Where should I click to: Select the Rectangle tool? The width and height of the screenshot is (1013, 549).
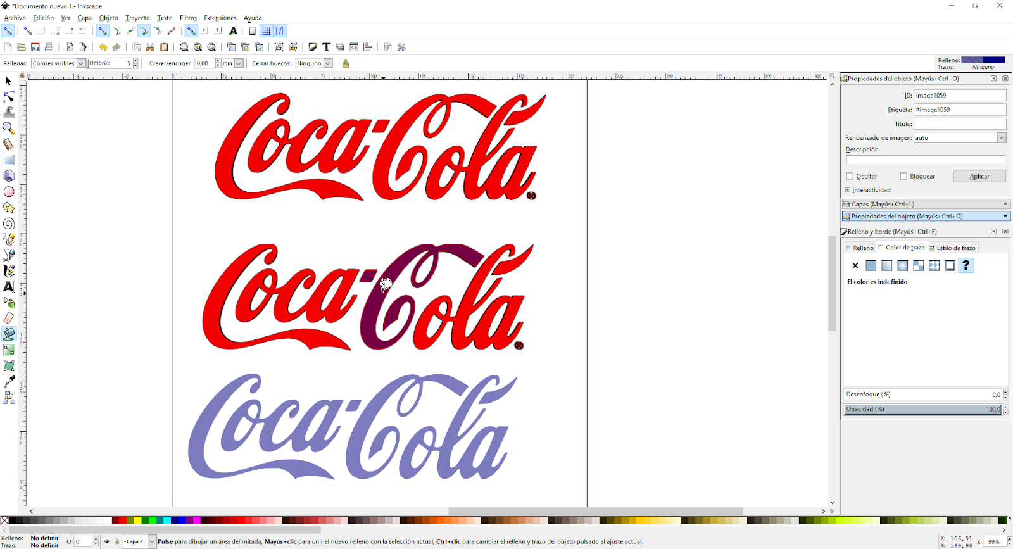click(9, 160)
